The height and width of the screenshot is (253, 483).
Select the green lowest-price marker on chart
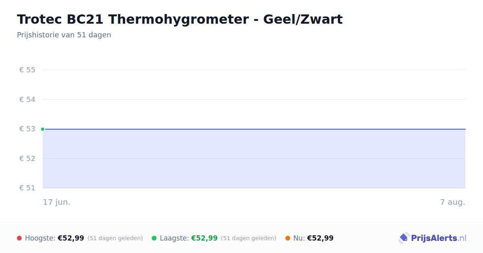click(43, 129)
